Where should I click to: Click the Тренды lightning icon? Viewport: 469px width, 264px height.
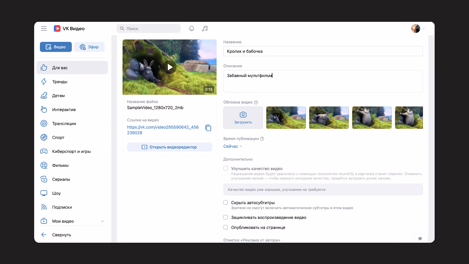pos(44,82)
